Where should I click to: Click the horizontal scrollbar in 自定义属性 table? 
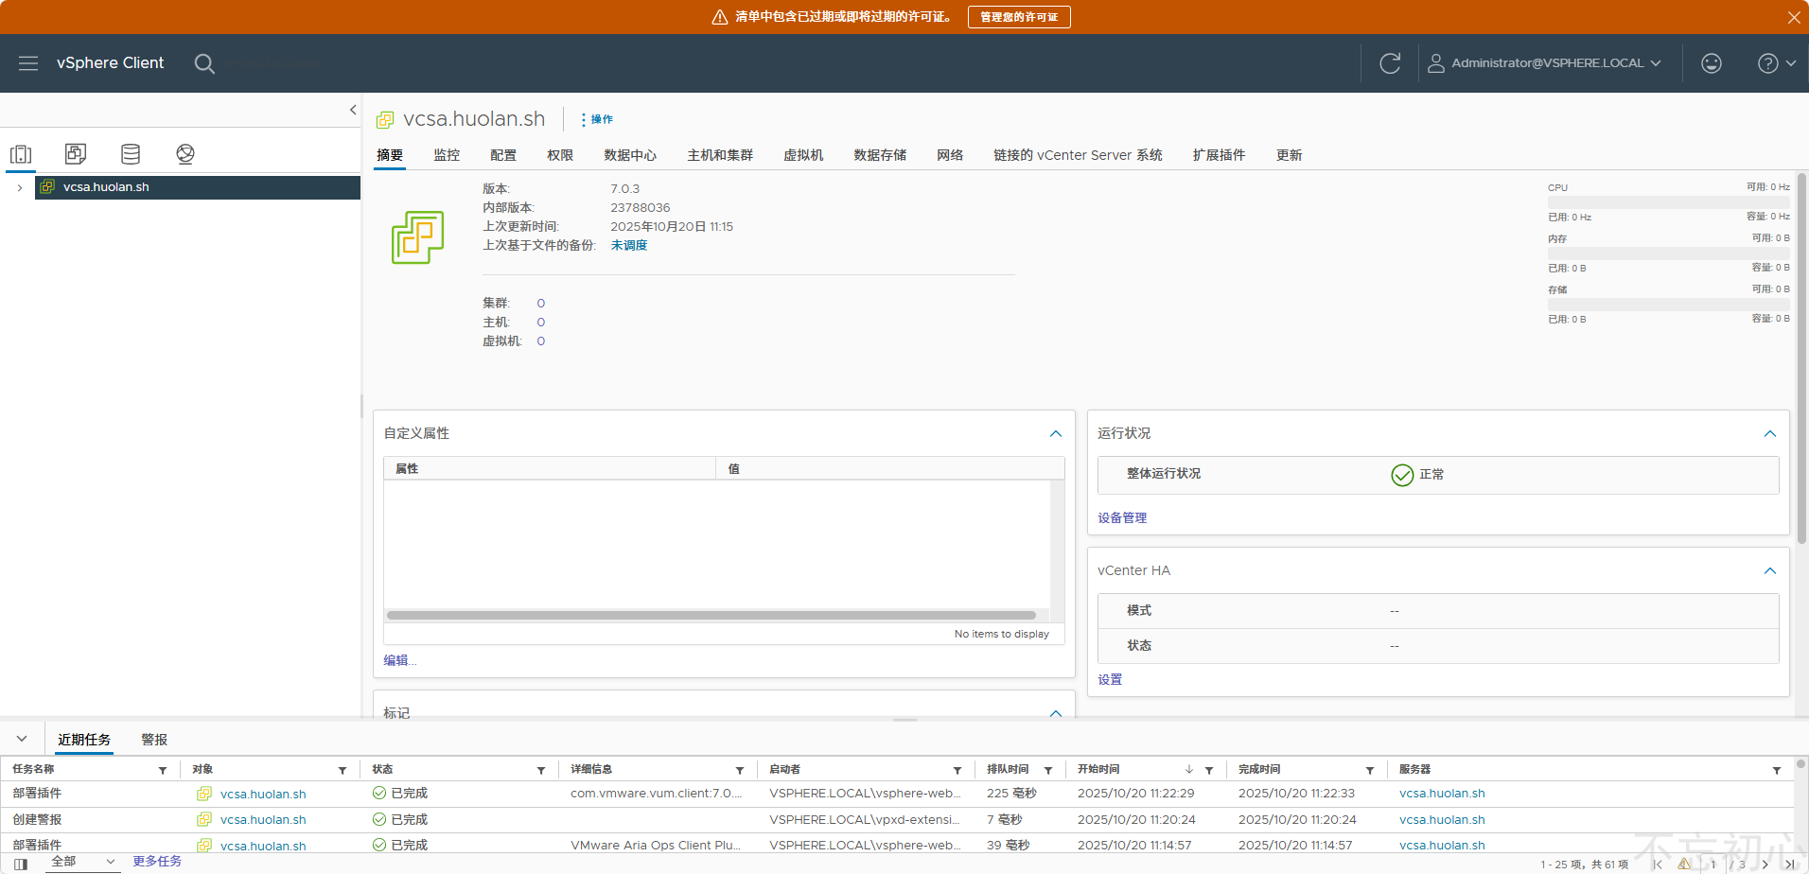coord(711,615)
